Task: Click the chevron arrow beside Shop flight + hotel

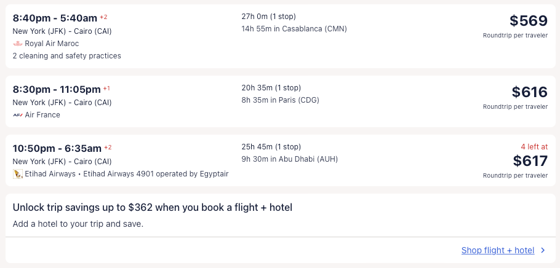Action: click(x=543, y=250)
